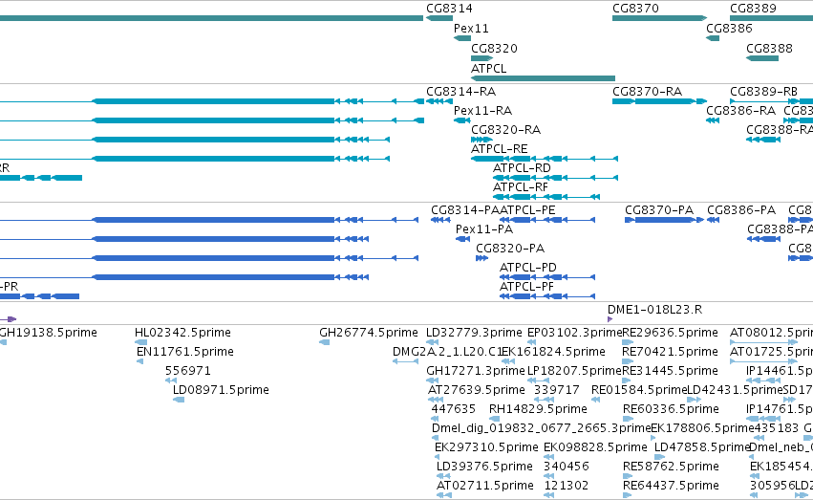
Task: Select the CG8314 gene label
Action: (x=449, y=9)
